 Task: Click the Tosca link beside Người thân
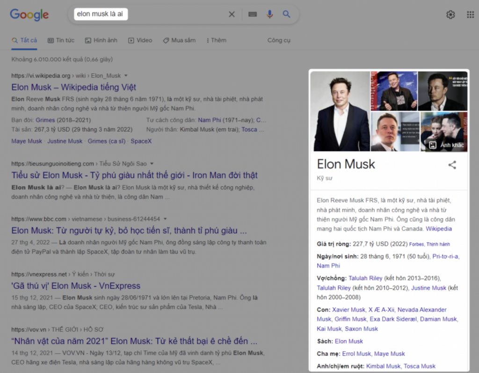249,130
